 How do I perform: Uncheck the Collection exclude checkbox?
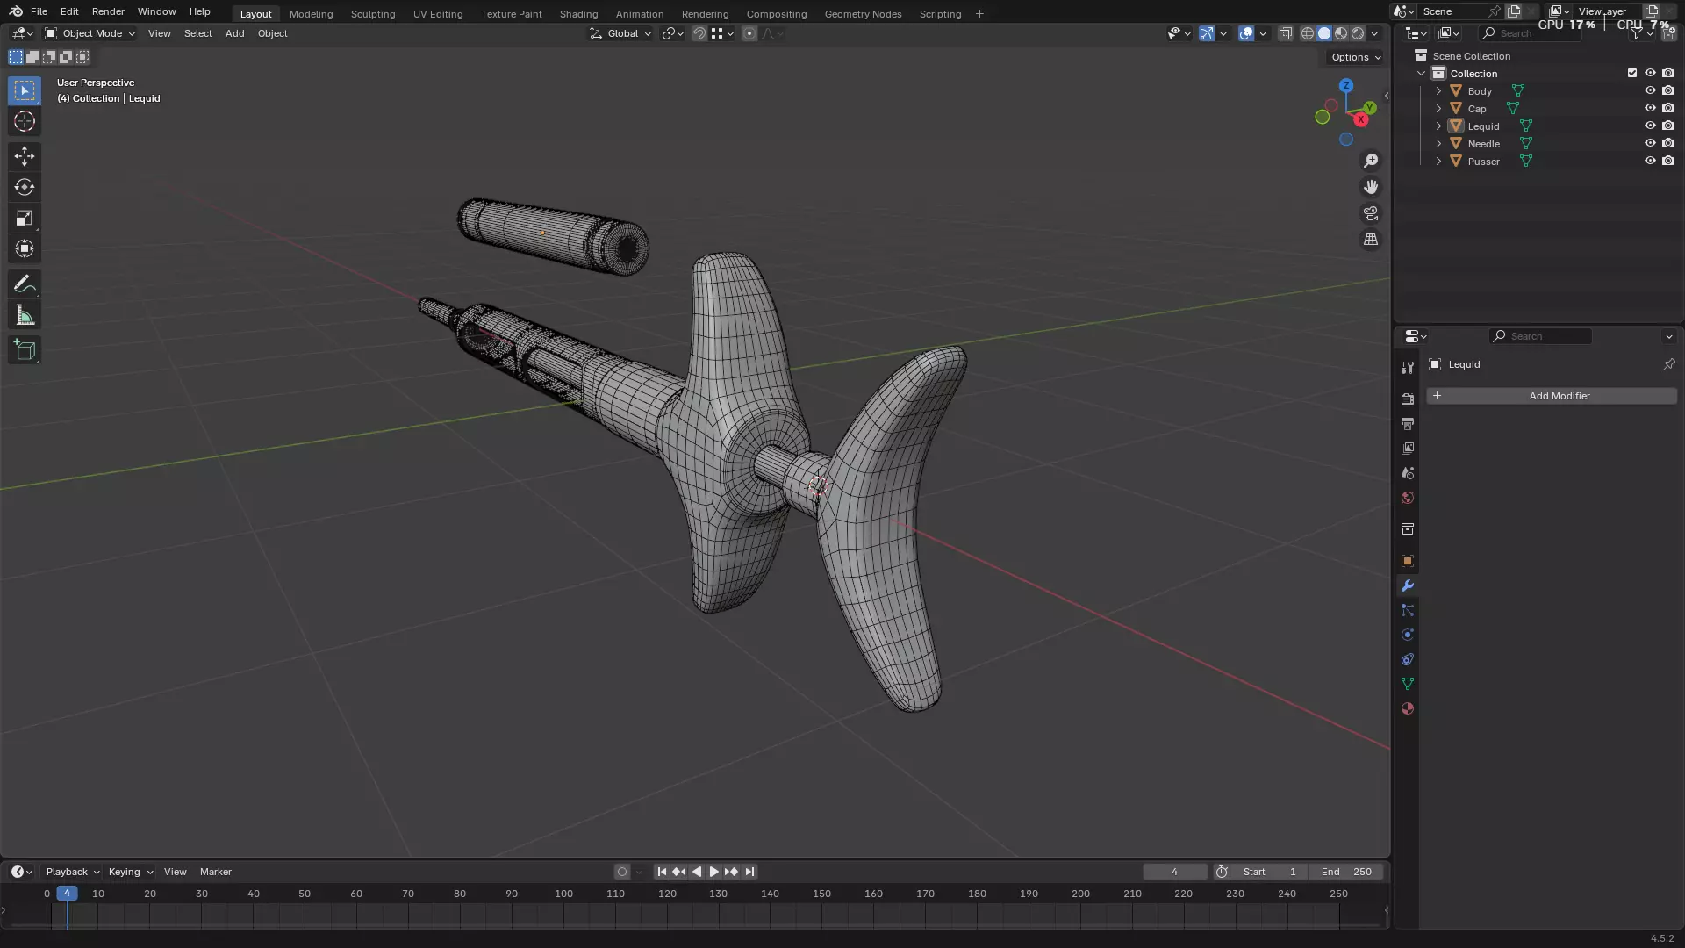(1632, 74)
